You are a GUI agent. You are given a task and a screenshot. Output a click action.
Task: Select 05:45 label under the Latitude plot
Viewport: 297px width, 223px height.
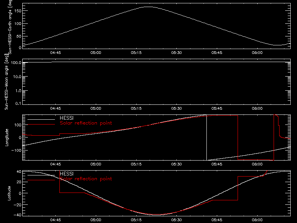[217, 220]
